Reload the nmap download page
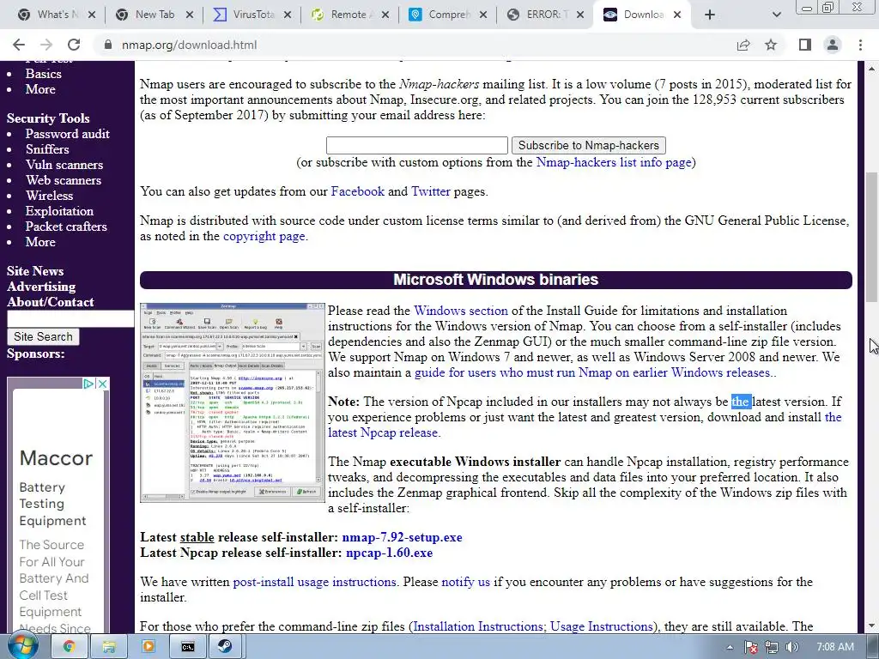Image resolution: width=879 pixels, height=659 pixels. click(x=74, y=45)
